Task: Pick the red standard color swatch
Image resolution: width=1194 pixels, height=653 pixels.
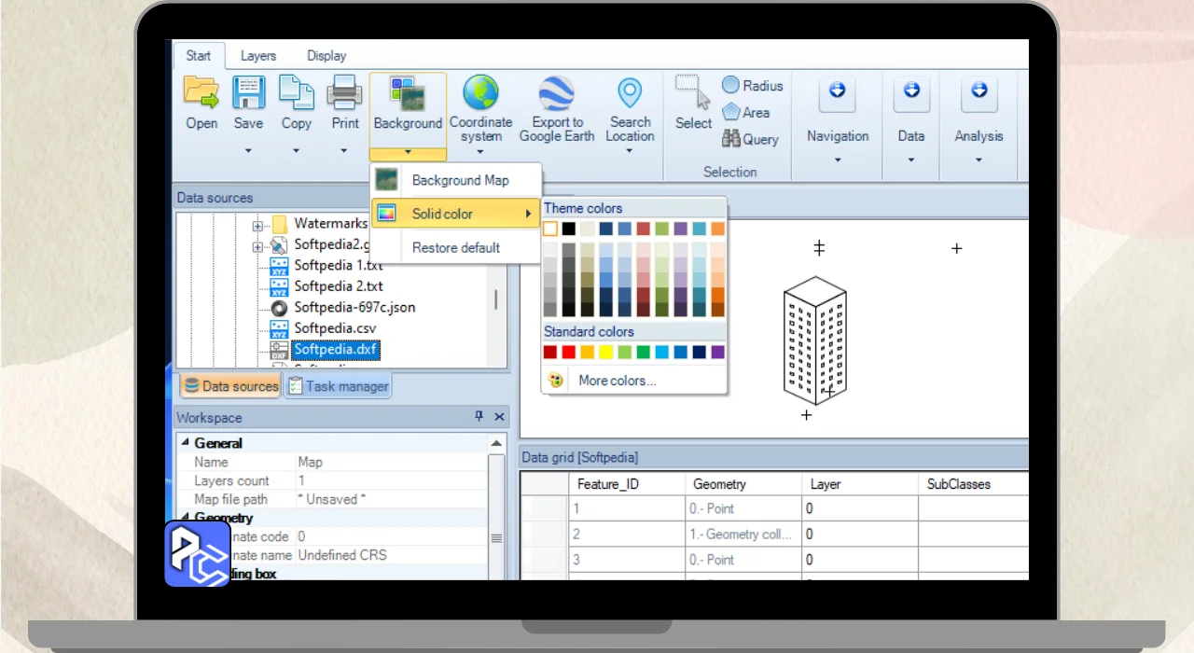Action: 568,353
